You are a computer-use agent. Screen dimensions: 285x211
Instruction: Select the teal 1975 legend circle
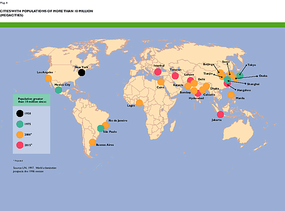(19, 124)
